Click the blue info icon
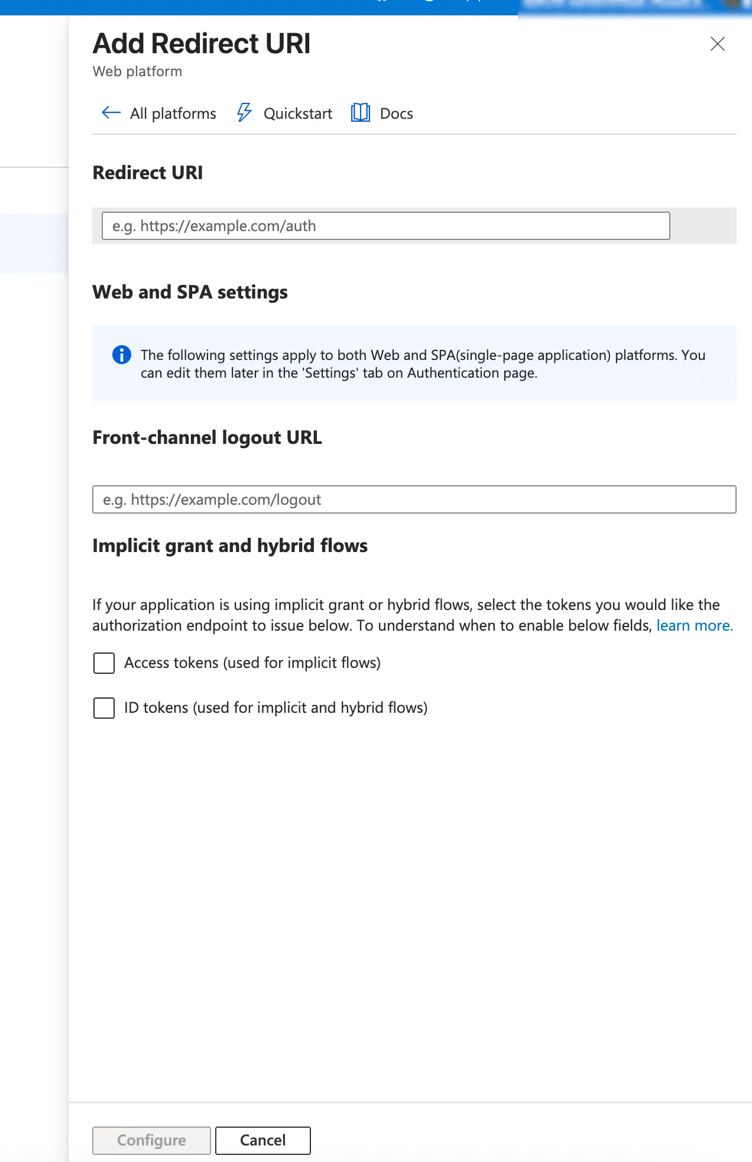Image resolution: width=752 pixels, height=1162 pixels. 122,355
